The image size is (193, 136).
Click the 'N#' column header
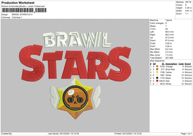click(154, 64)
